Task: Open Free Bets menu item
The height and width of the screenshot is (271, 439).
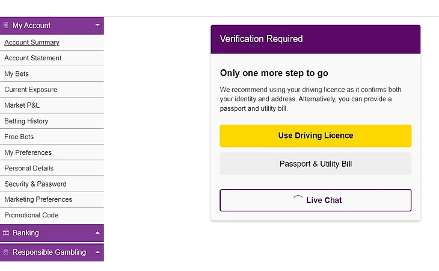Action: click(52, 137)
